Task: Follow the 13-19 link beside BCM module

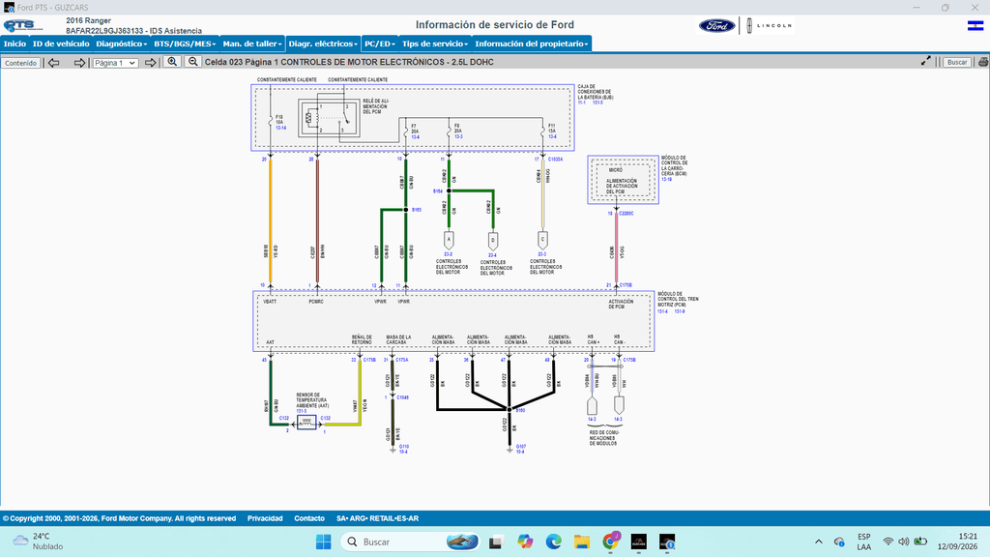Action: point(667,179)
